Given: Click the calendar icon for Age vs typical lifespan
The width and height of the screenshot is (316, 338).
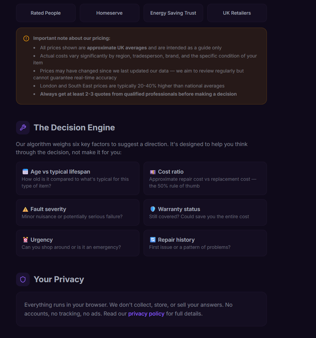Looking at the screenshot, I should (25, 172).
